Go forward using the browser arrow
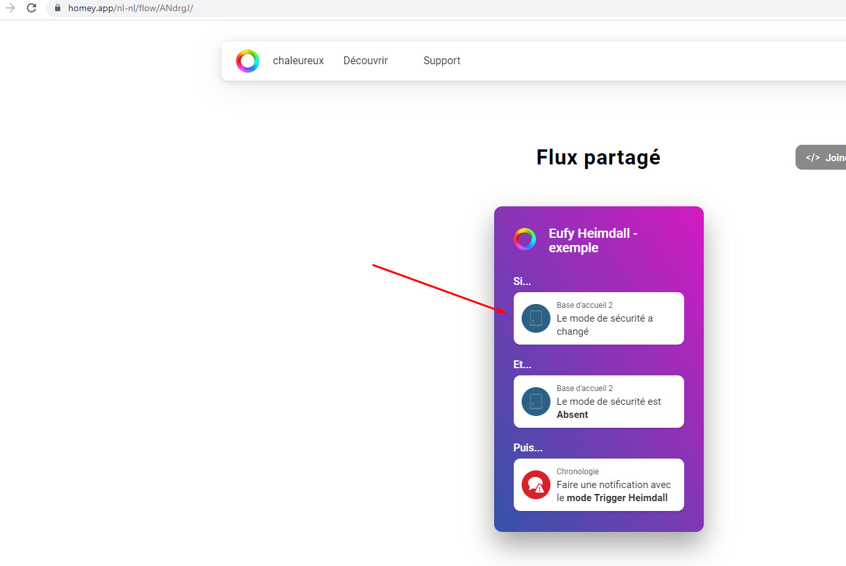This screenshot has width=846, height=566. (x=10, y=9)
